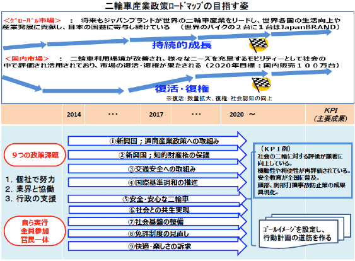Click the ⑥社会との共生実現 arrow
The image size is (355, 261).
point(158,210)
